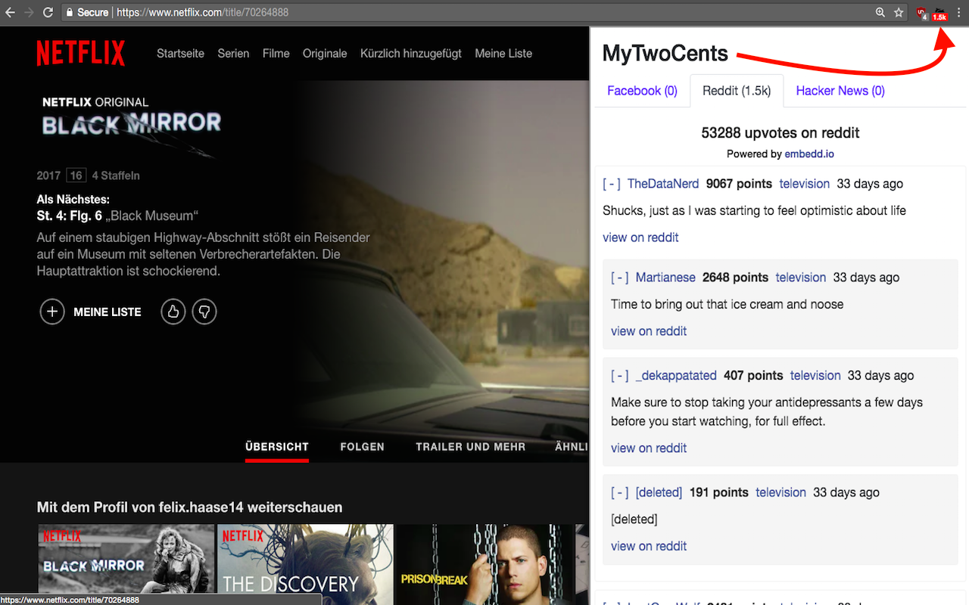Click the Netflix logo

(x=80, y=53)
